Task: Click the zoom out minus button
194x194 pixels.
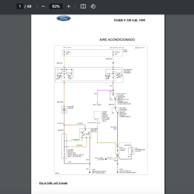Action: (x=43, y=6)
